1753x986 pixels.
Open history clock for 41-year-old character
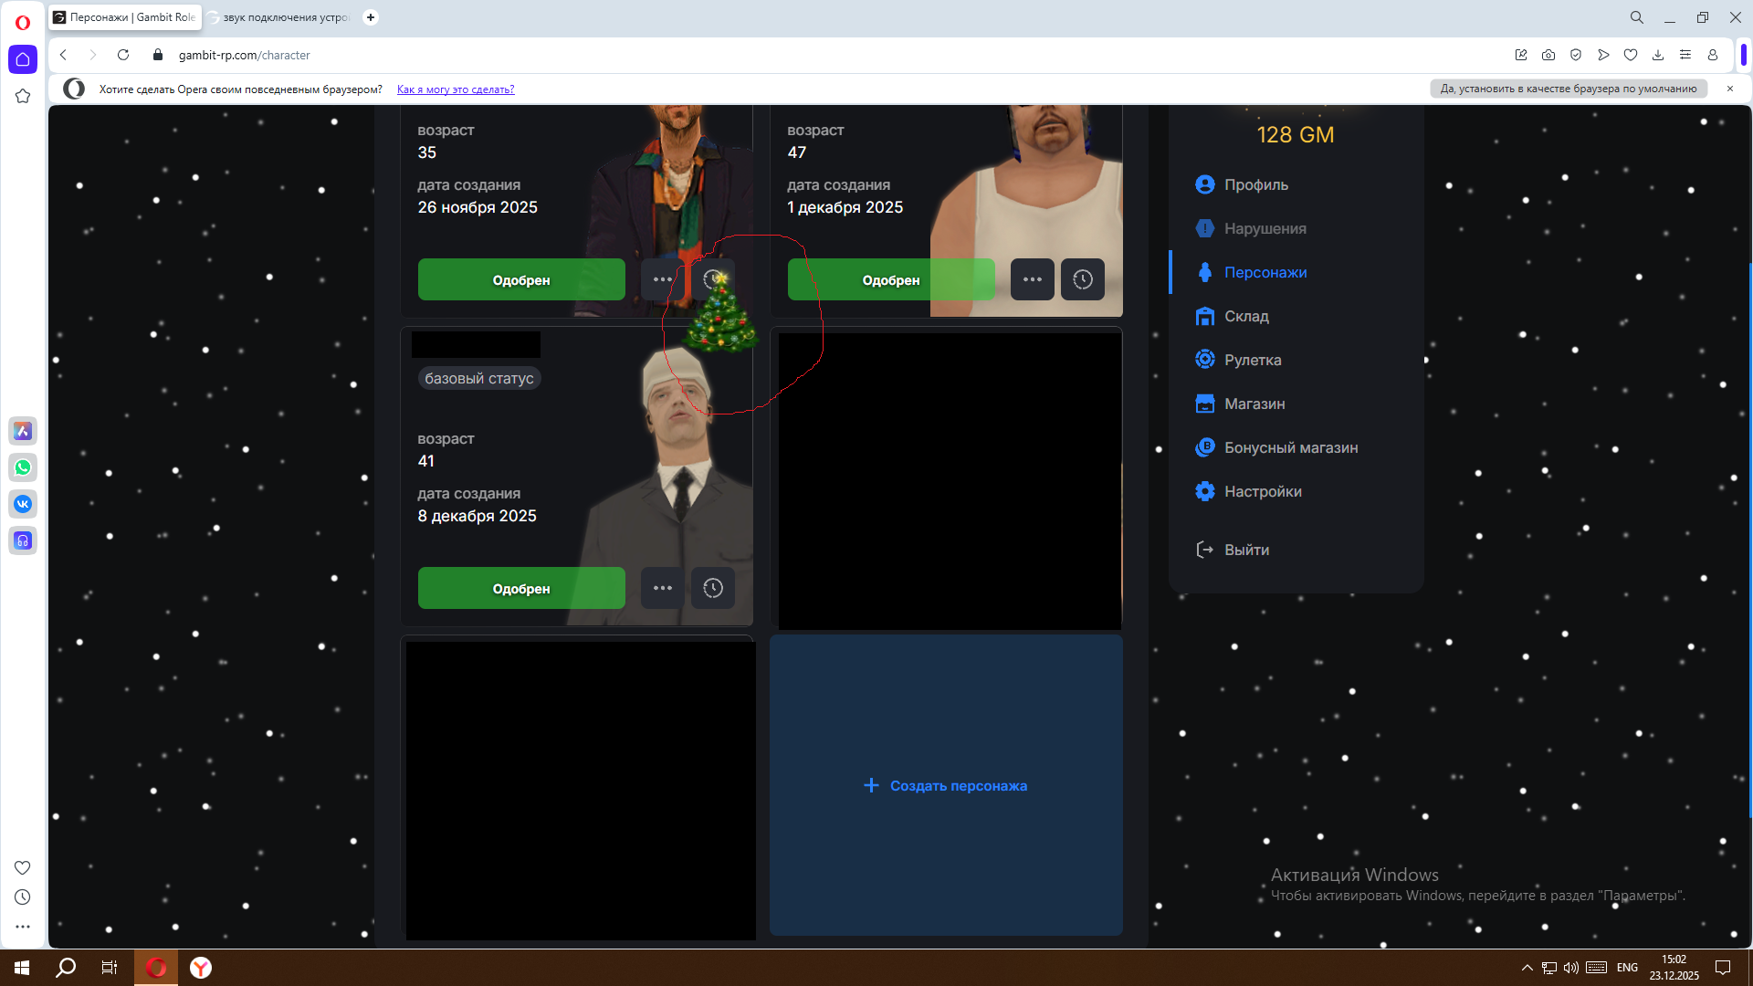[x=712, y=588]
